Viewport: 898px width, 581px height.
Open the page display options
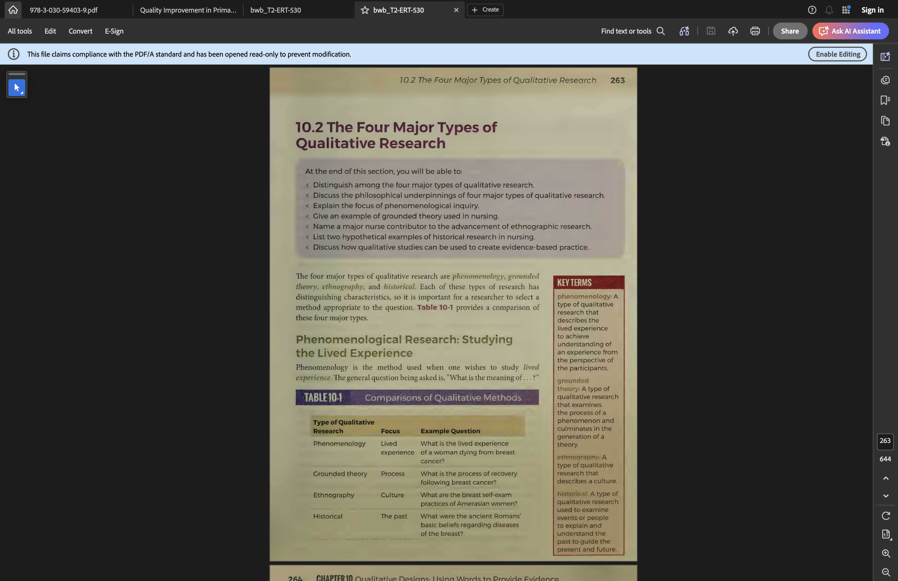(x=886, y=534)
